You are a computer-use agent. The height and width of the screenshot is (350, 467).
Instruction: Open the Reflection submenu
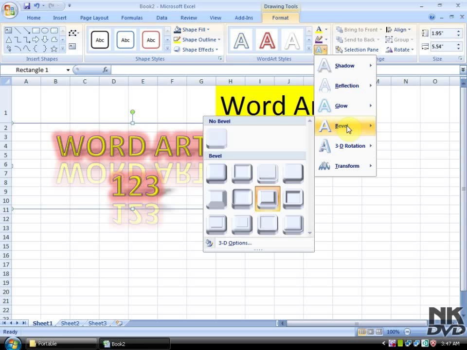(345, 86)
